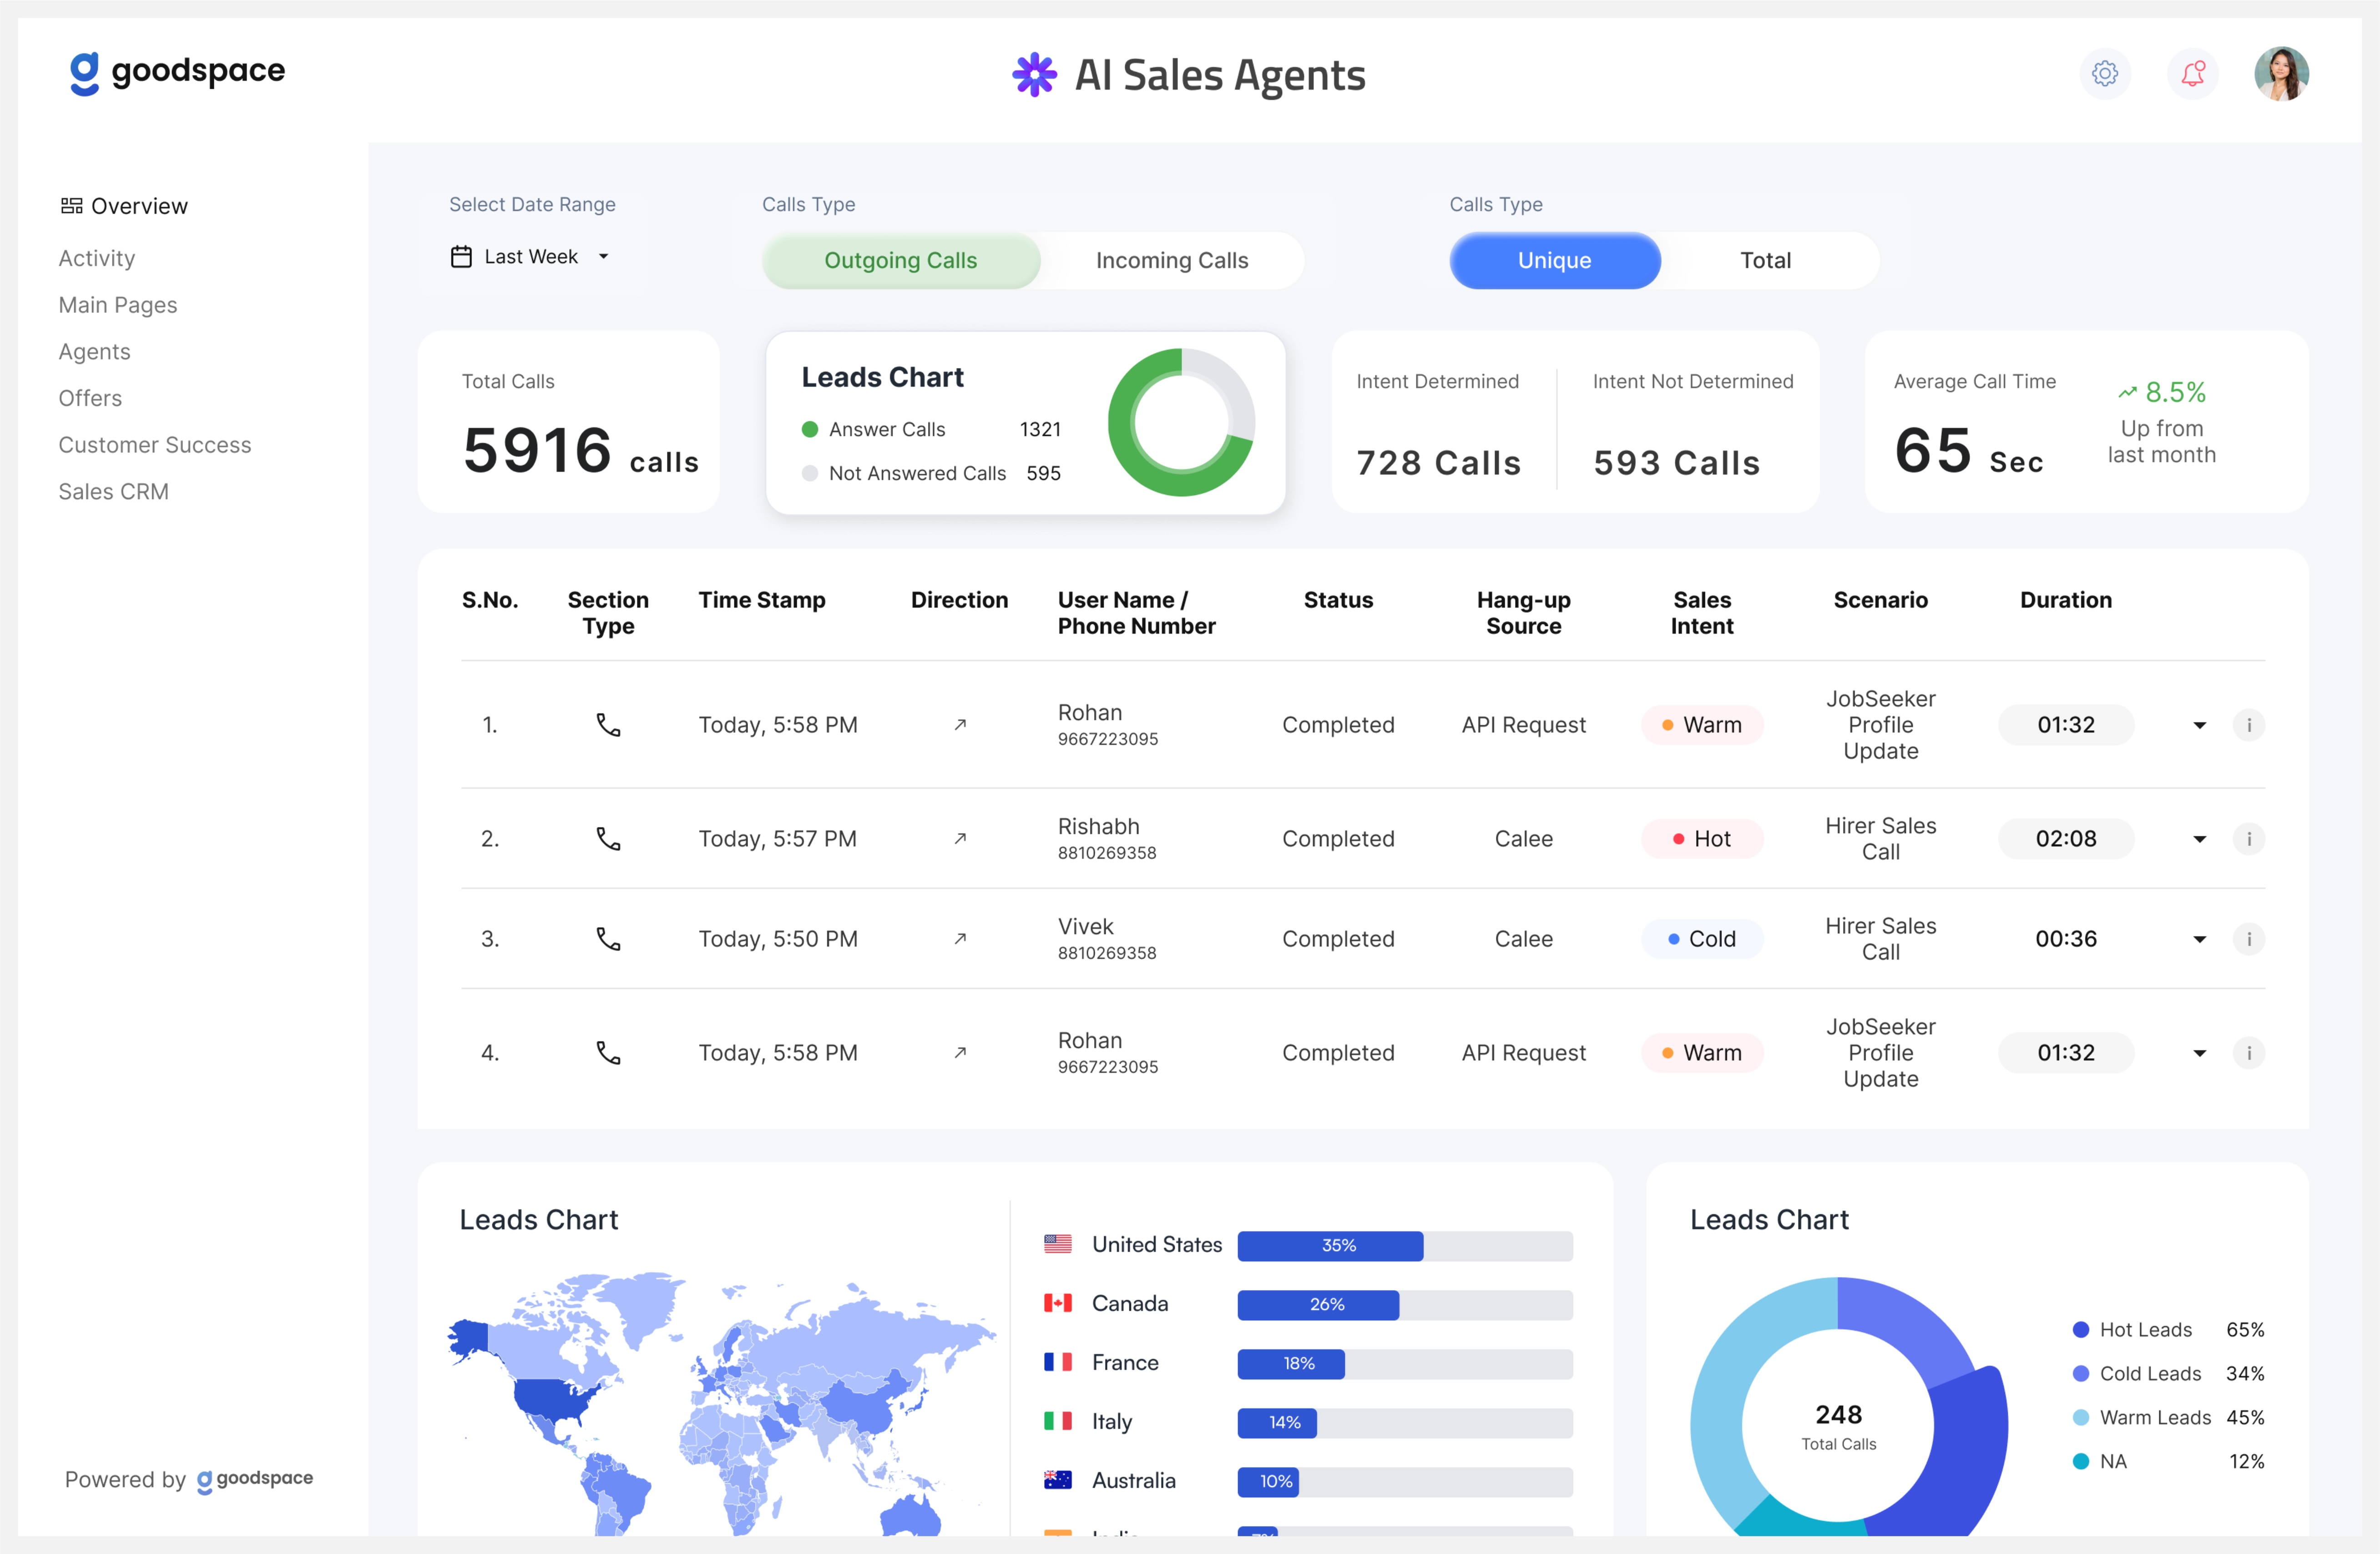The image size is (2380, 1554).
Task: Click the profile avatar in top right corner
Action: pos(2282,73)
